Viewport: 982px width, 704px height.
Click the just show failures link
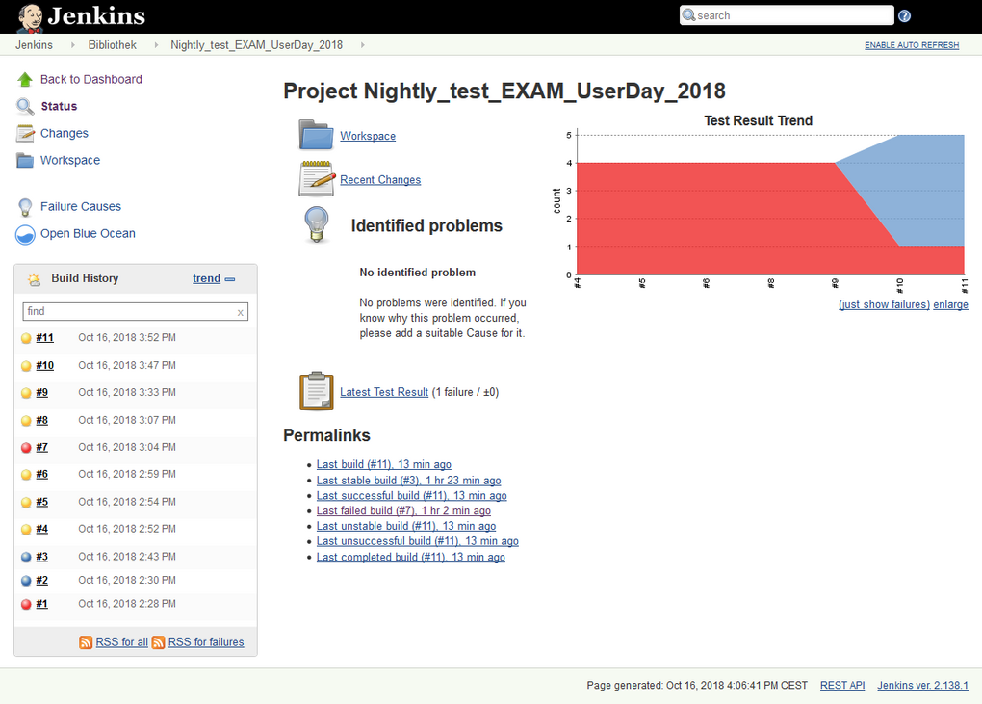pos(885,304)
